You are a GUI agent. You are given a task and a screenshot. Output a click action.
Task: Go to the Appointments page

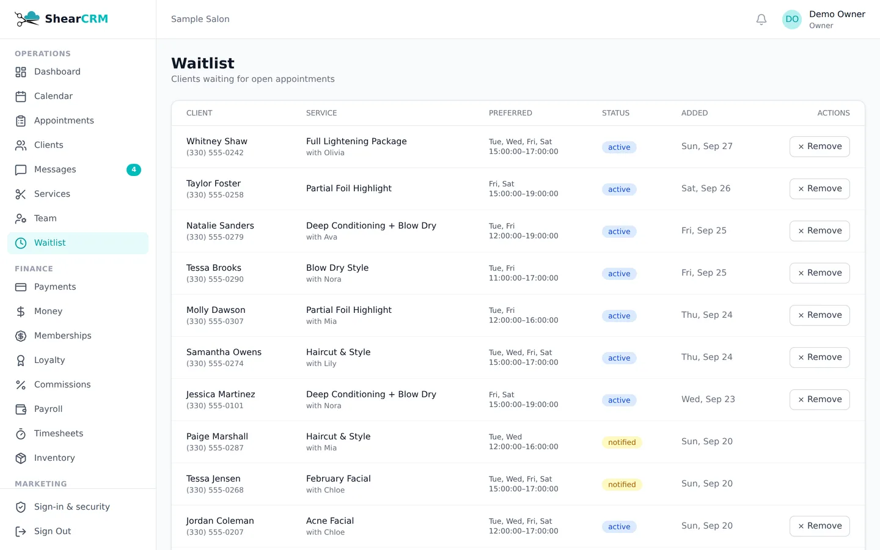[x=78, y=121]
